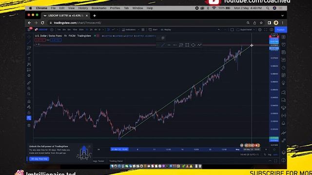Expand the Indicators favorites dropdown arrow

(x=138, y=30)
